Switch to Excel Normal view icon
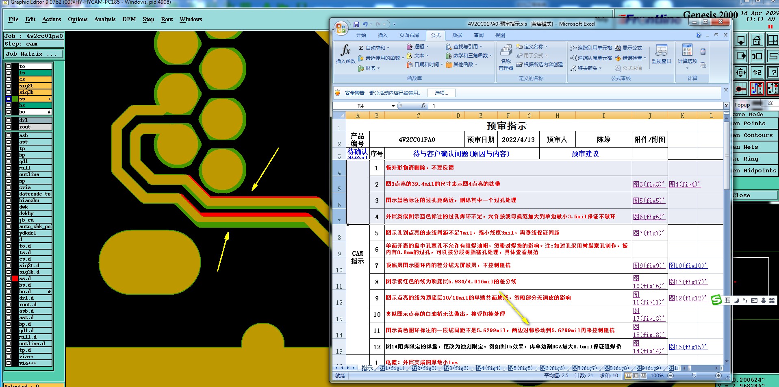779x387 pixels. [628, 376]
